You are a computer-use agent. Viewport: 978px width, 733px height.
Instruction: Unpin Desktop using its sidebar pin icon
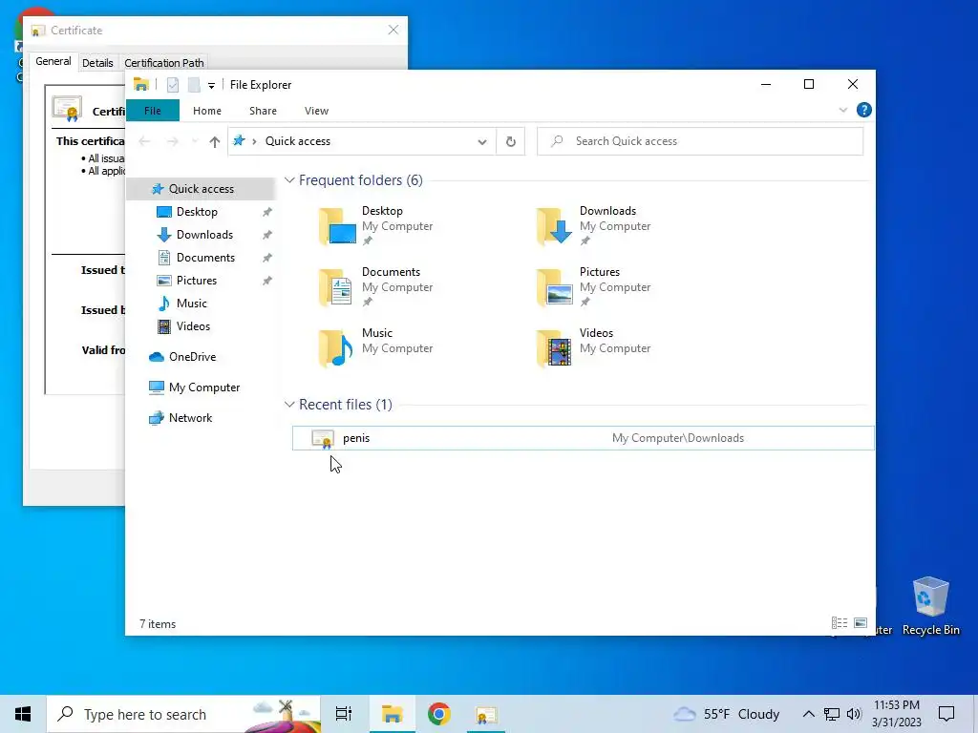coord(267,212)
